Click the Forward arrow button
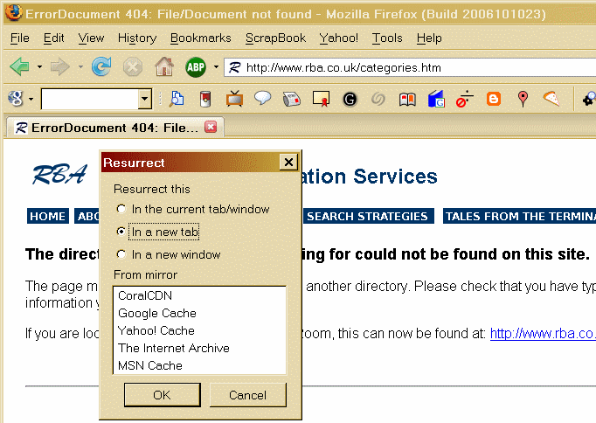This screenshot has height=423, width=596. 60,67
